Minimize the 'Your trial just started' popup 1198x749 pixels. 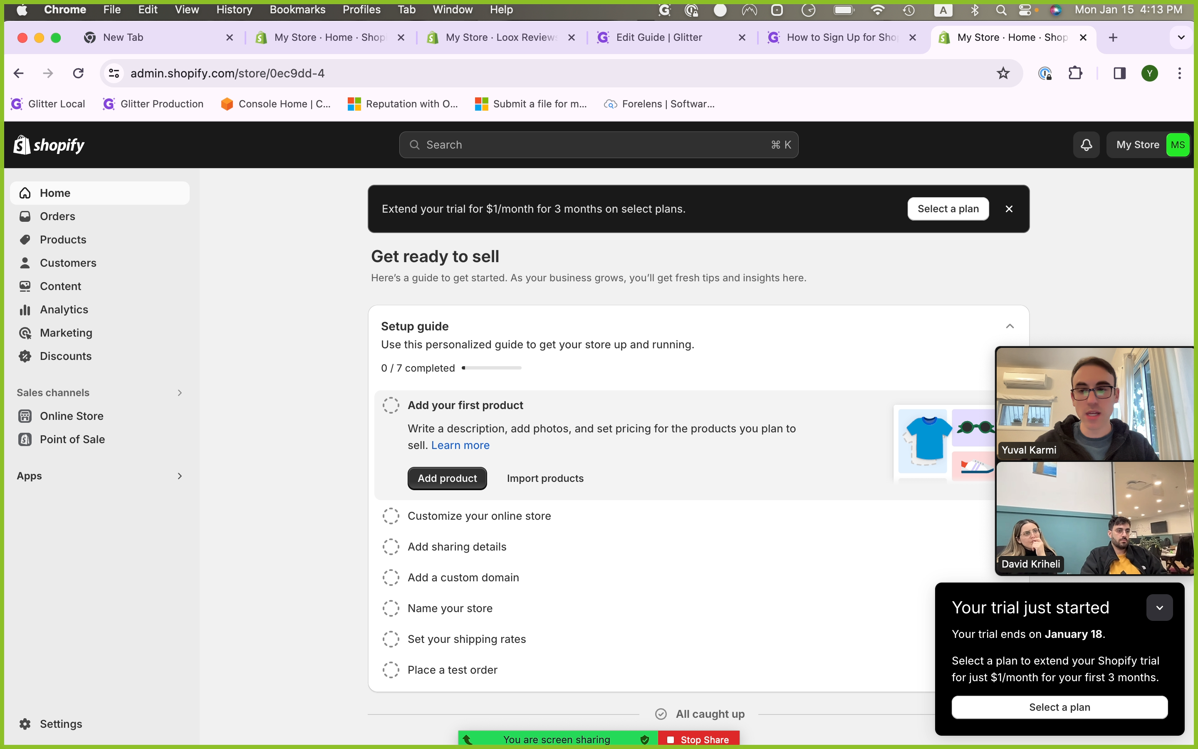tap(1159, 608)
